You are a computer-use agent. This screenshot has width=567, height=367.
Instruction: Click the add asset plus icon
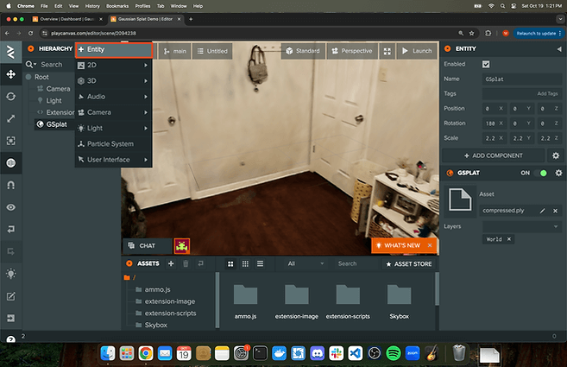click(x=171, y=263)
